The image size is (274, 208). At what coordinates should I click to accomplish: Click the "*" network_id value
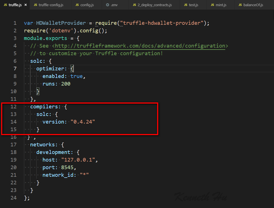point(84,175)
